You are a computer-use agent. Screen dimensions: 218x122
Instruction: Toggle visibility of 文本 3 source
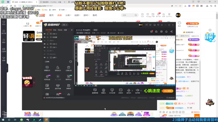coord(44,34)
